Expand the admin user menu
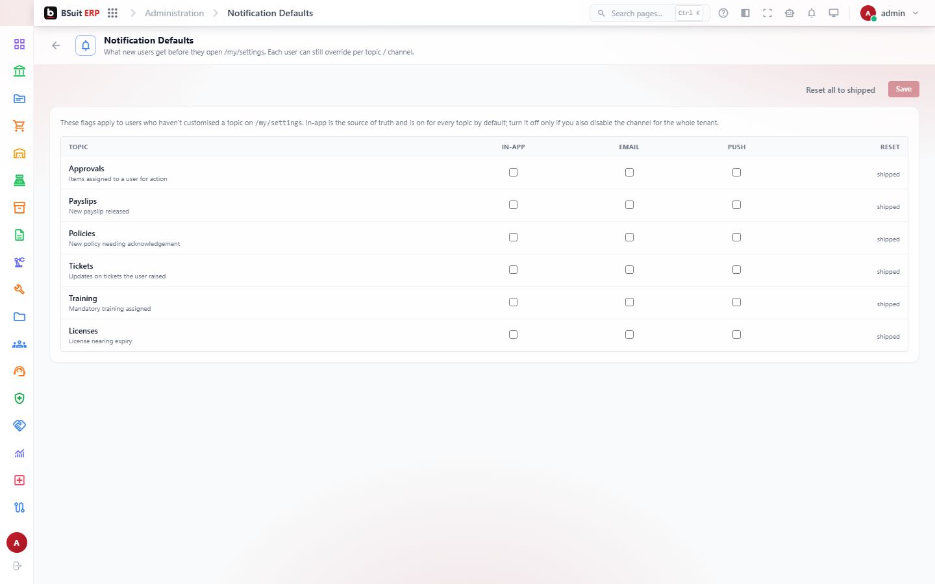Screen dimensions: 935x584 point(890,13)
